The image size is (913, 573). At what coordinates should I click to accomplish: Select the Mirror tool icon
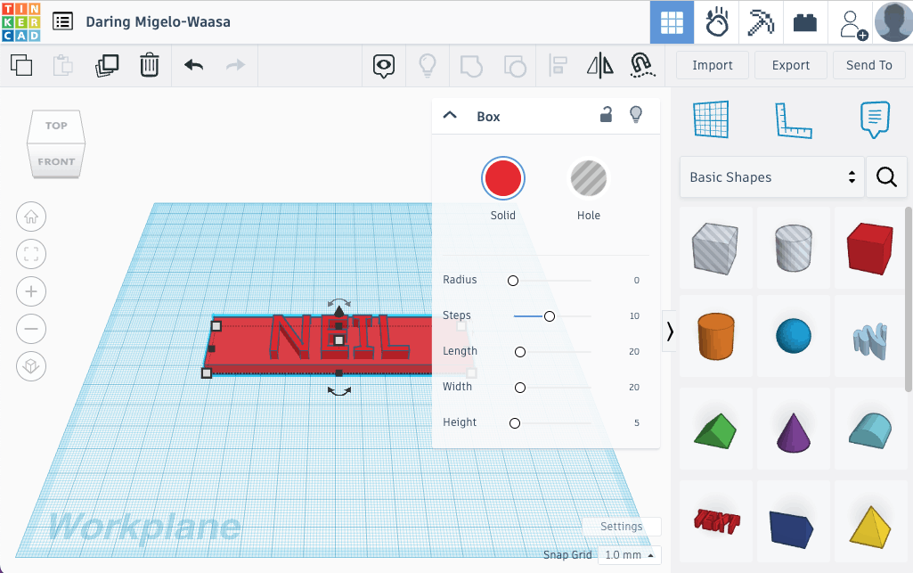[600, 65]
